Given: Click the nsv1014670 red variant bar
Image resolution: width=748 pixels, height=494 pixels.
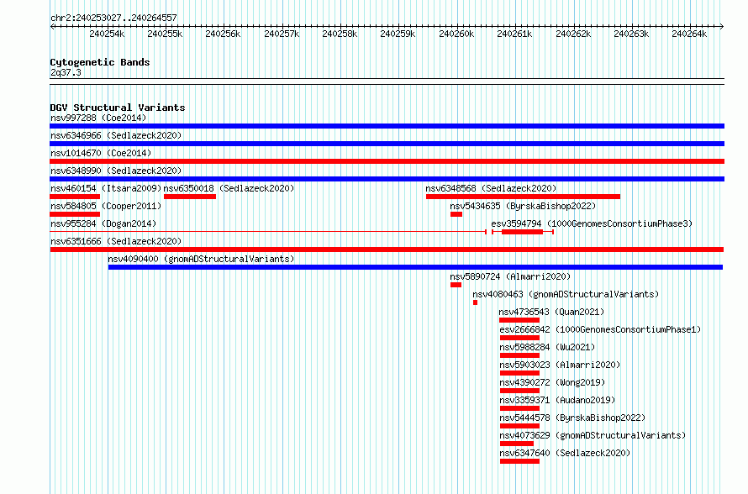Looking at the screenshot, I should (387, 161).
